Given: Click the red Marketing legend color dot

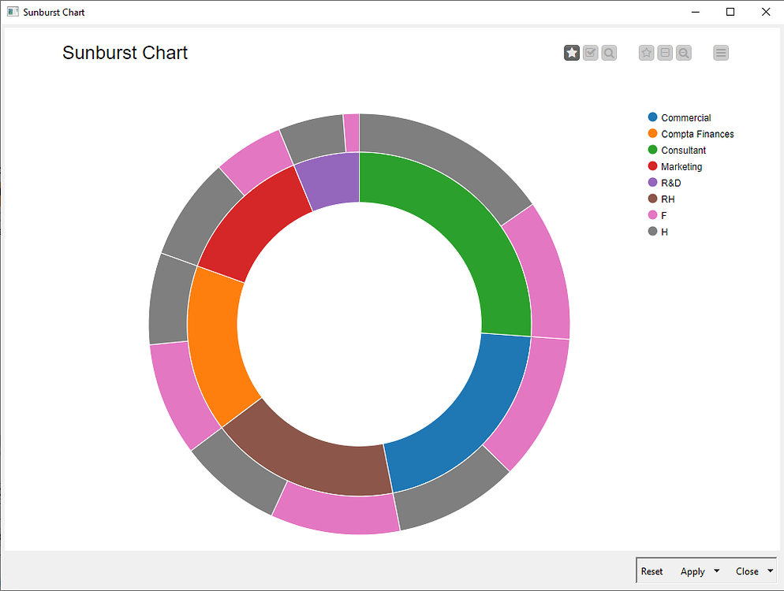Looking at the screenshot, I should pos(652,166).
